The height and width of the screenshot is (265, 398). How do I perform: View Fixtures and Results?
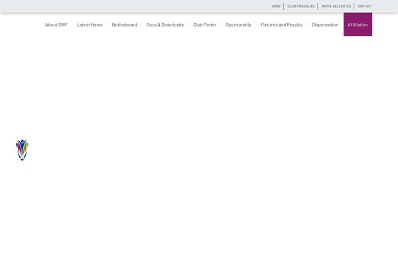pyautogui.click(x=281, y=25)
